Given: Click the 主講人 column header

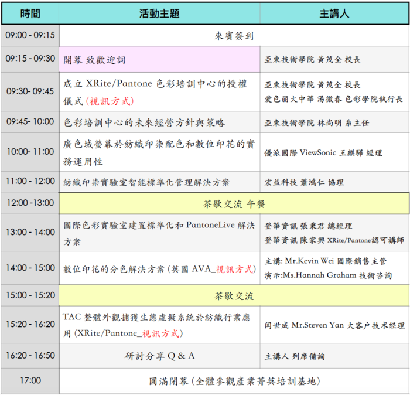Looking at the screenshot, I should coord(334,13).
